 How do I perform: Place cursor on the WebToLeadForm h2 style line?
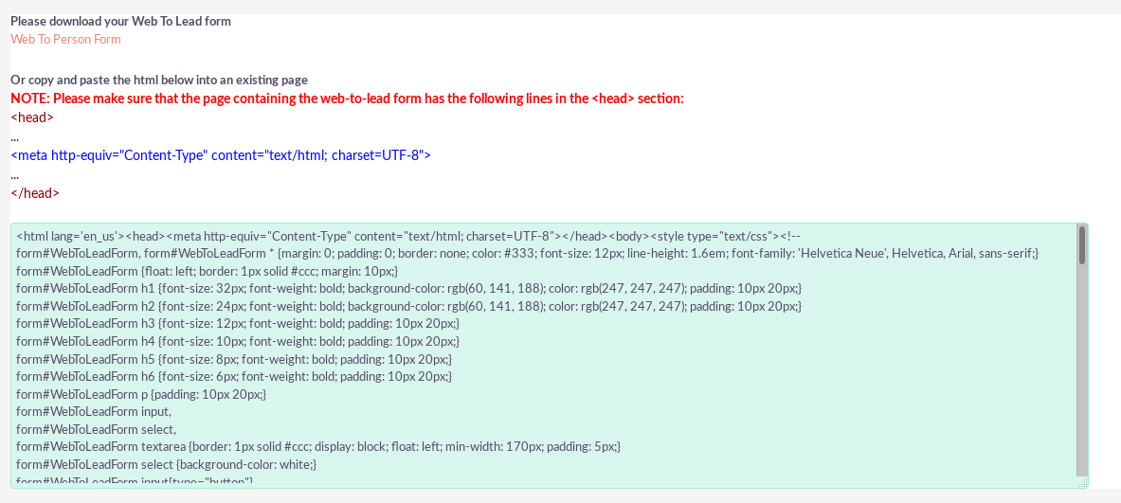409,307
